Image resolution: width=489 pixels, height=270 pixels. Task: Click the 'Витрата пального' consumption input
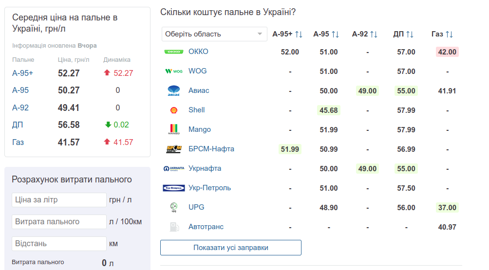pos(59,222)
